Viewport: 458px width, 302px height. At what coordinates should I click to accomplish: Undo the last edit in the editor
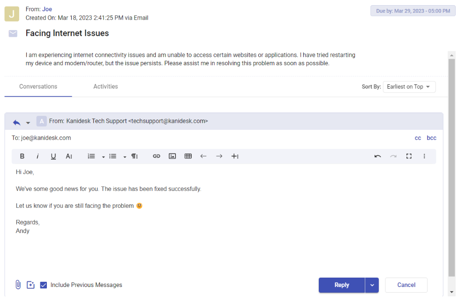pos(378,156)
